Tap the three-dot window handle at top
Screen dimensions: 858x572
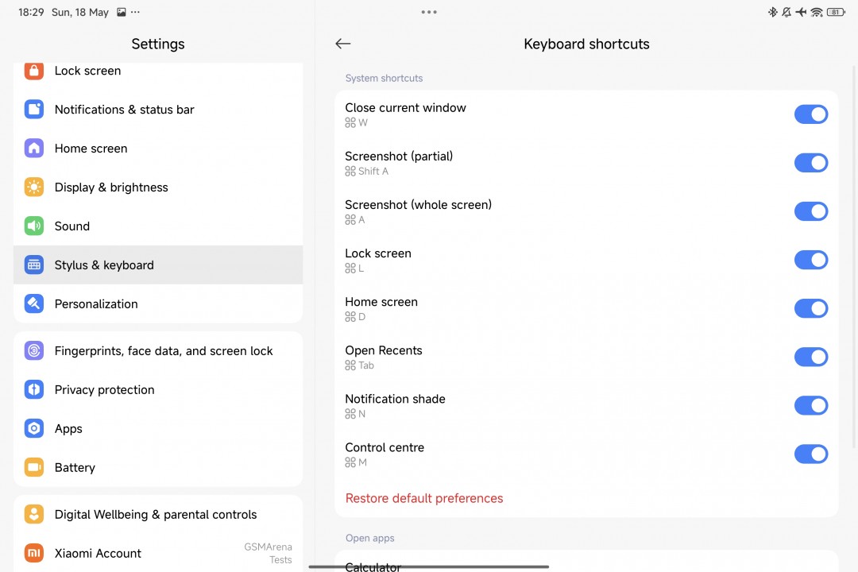429,12
